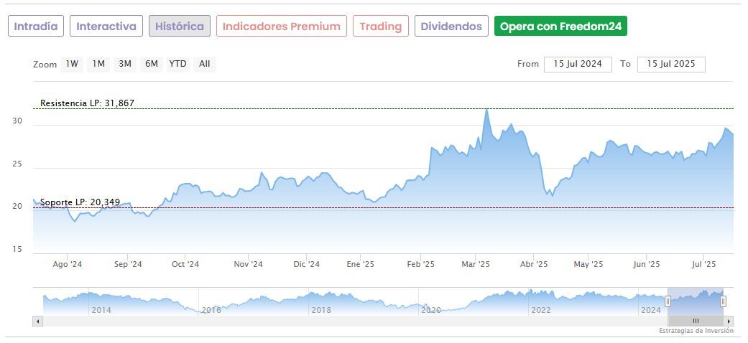The image size is (748, 343).
Task: Set zoom range to 1M
Action: 98,64
